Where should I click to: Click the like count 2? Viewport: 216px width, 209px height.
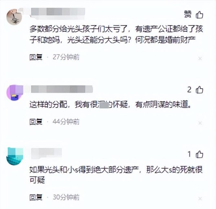pyautogui.click(x=189, y=90)
